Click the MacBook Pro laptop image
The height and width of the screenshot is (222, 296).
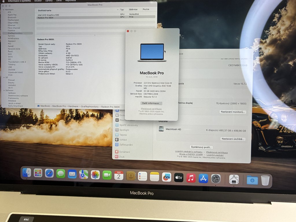tap(152, 53)
